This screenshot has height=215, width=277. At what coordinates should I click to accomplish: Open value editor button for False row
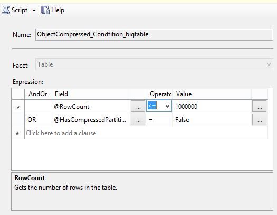(259, 120)
